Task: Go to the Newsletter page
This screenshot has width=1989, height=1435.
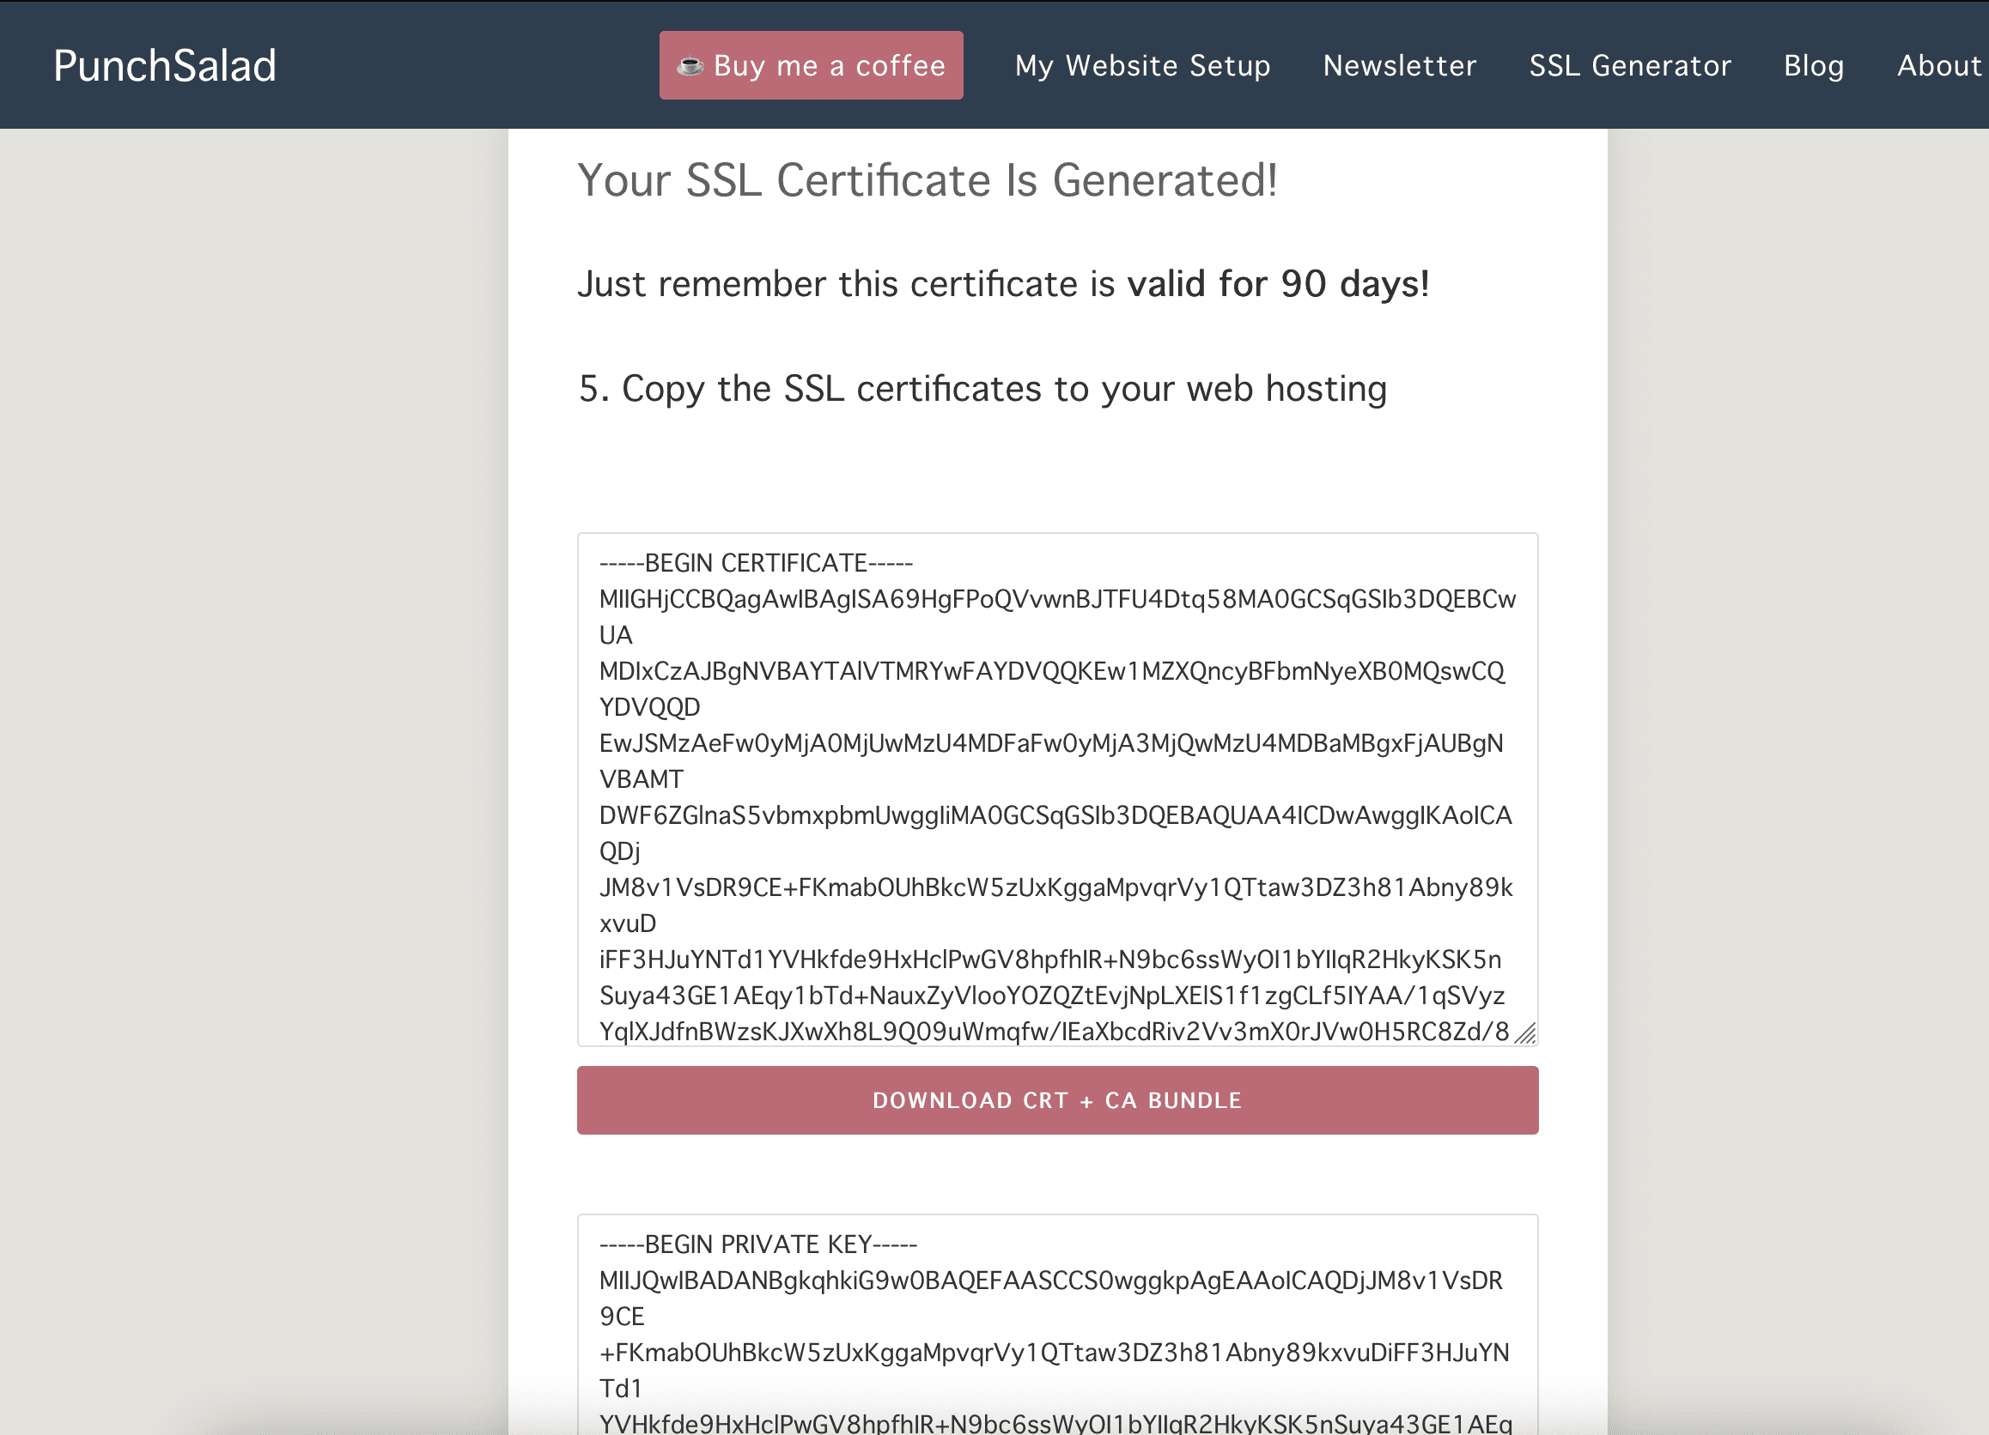Action: [1399, 66]
